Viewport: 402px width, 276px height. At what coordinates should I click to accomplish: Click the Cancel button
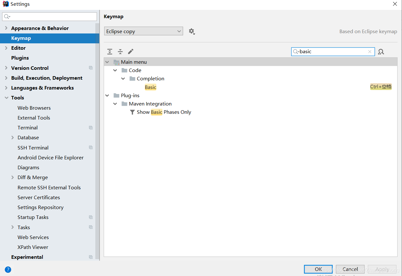[x=350, y=269]
